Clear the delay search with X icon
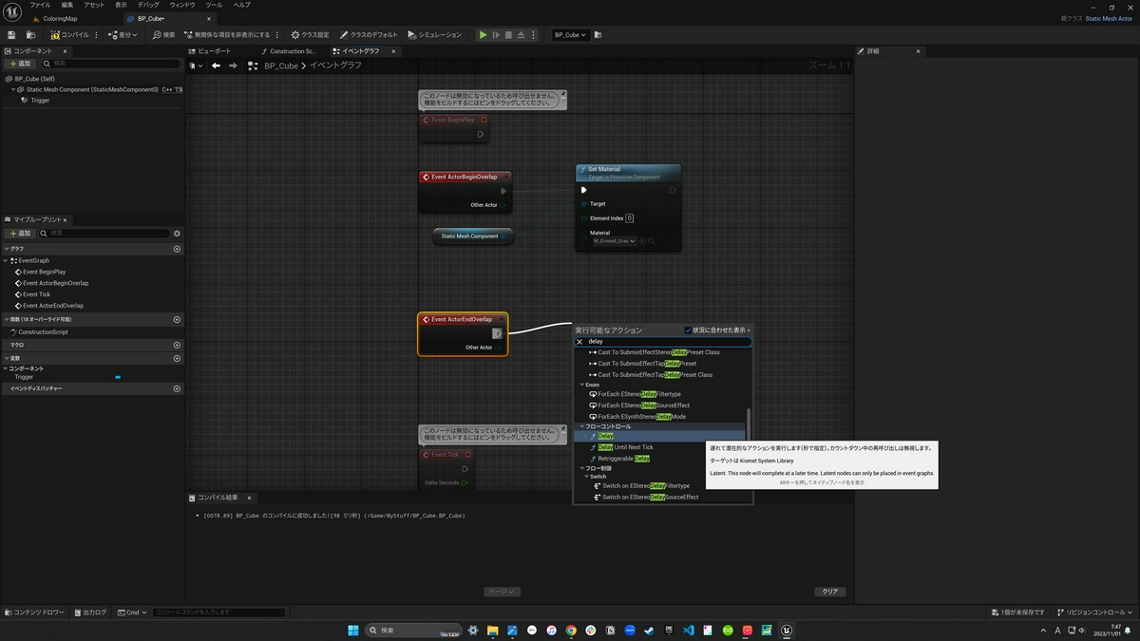Screen dimensions: 1140x641 point(579,341)
